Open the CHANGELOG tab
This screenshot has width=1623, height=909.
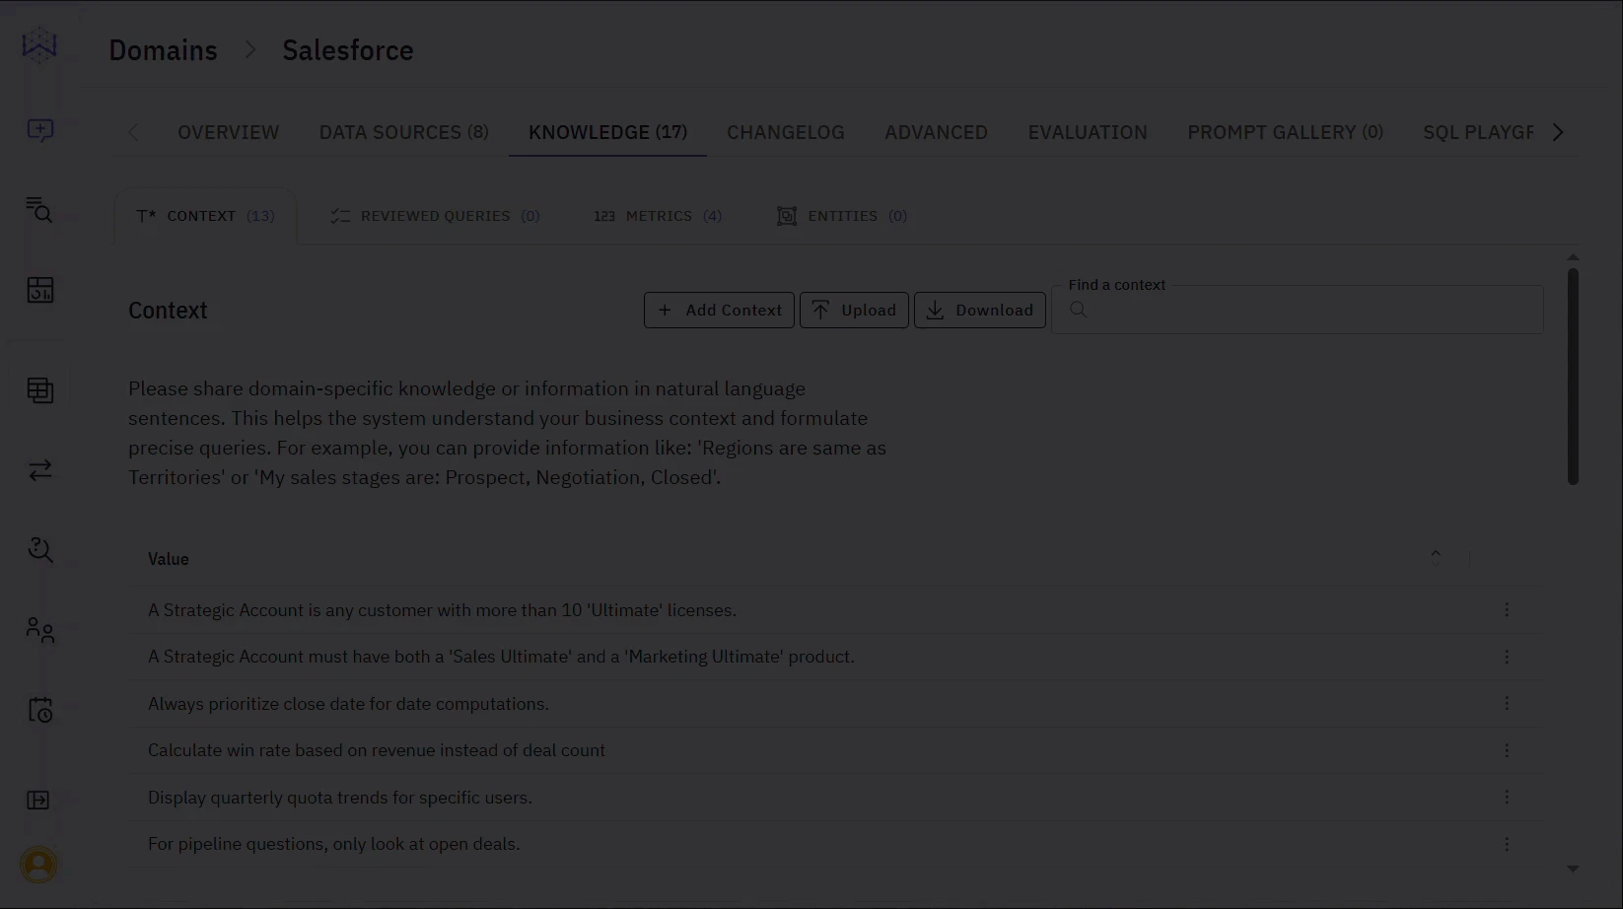click(x=785, y=131)
